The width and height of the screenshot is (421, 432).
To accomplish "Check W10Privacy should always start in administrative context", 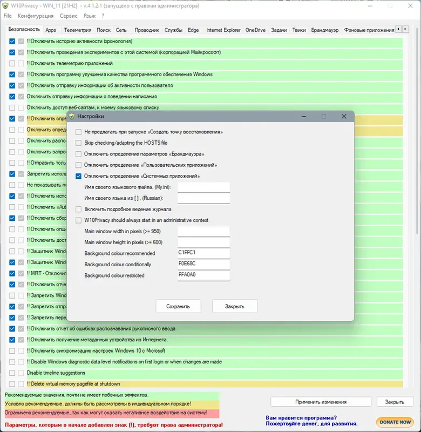I will (78, 220).
